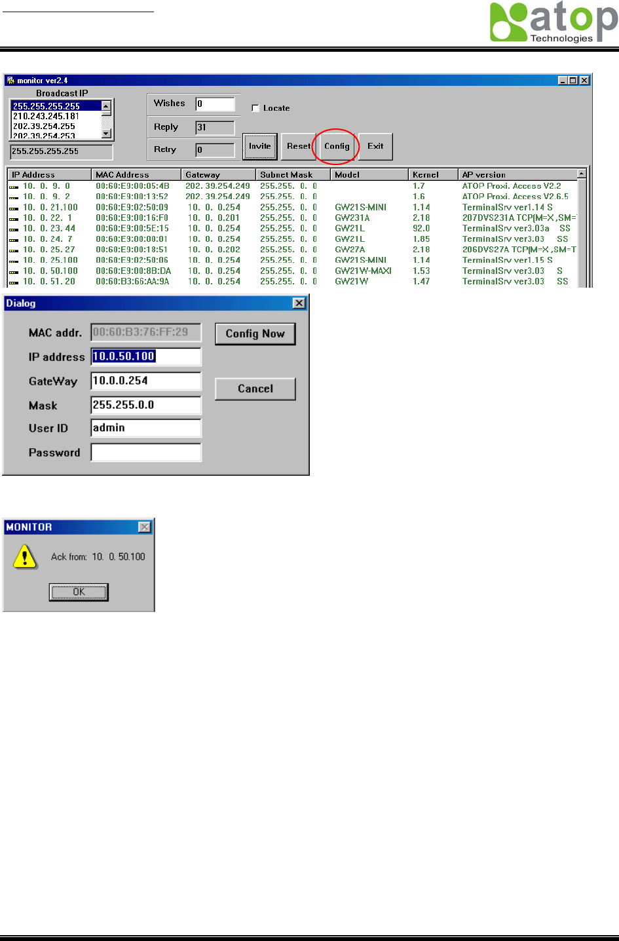
Task: Enable the Locate checkbox
Action: tap(255, 108)
